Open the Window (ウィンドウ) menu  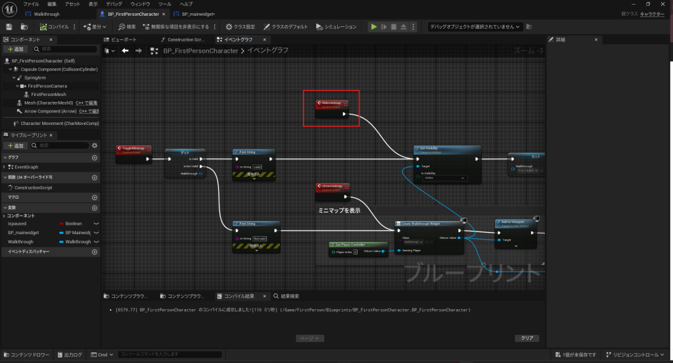[x=139, y=4]
